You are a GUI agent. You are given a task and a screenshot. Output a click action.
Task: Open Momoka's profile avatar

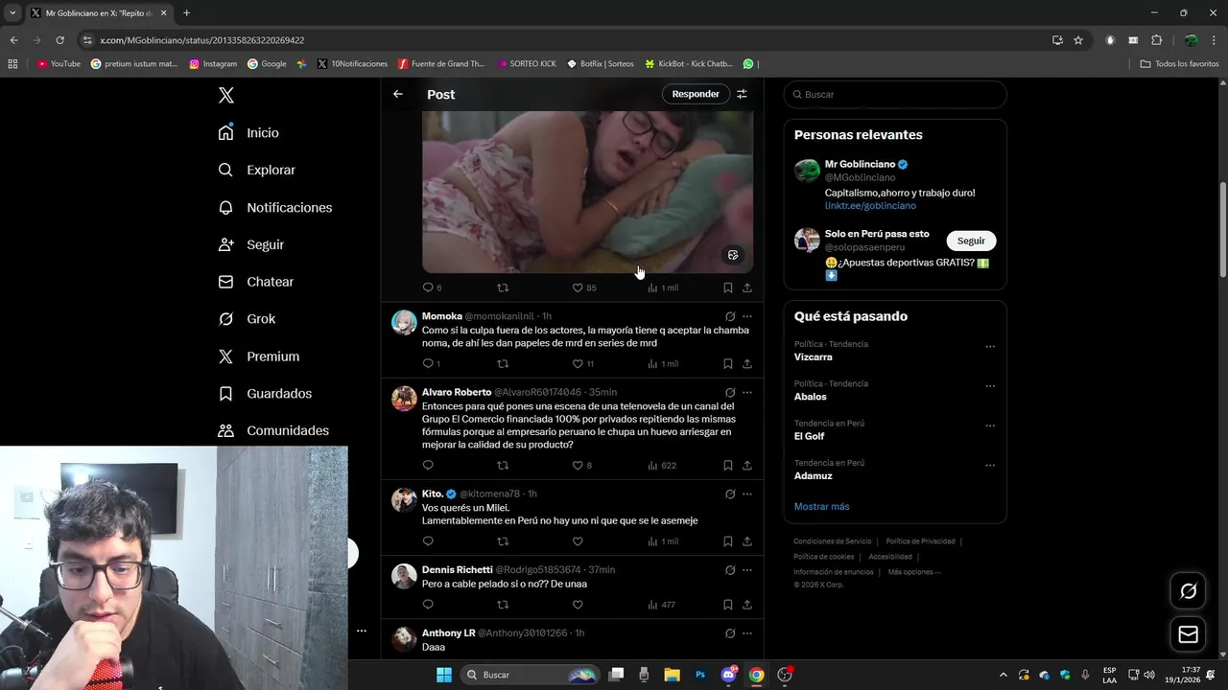tap(404, 322)
